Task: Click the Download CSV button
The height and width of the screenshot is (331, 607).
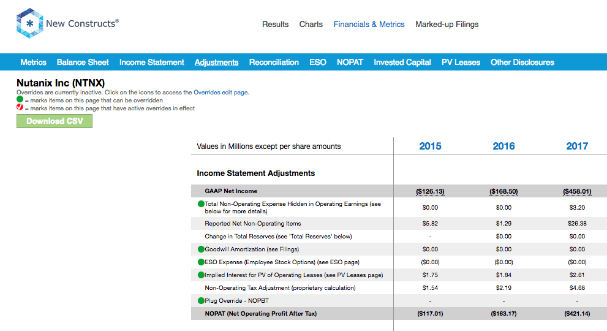Action: click(x=54, y=121)
